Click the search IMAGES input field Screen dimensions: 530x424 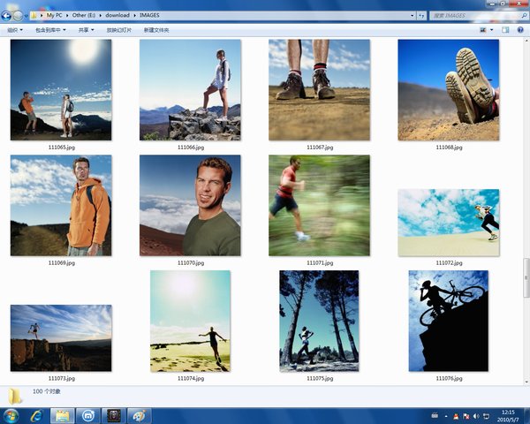click(473, 15)
